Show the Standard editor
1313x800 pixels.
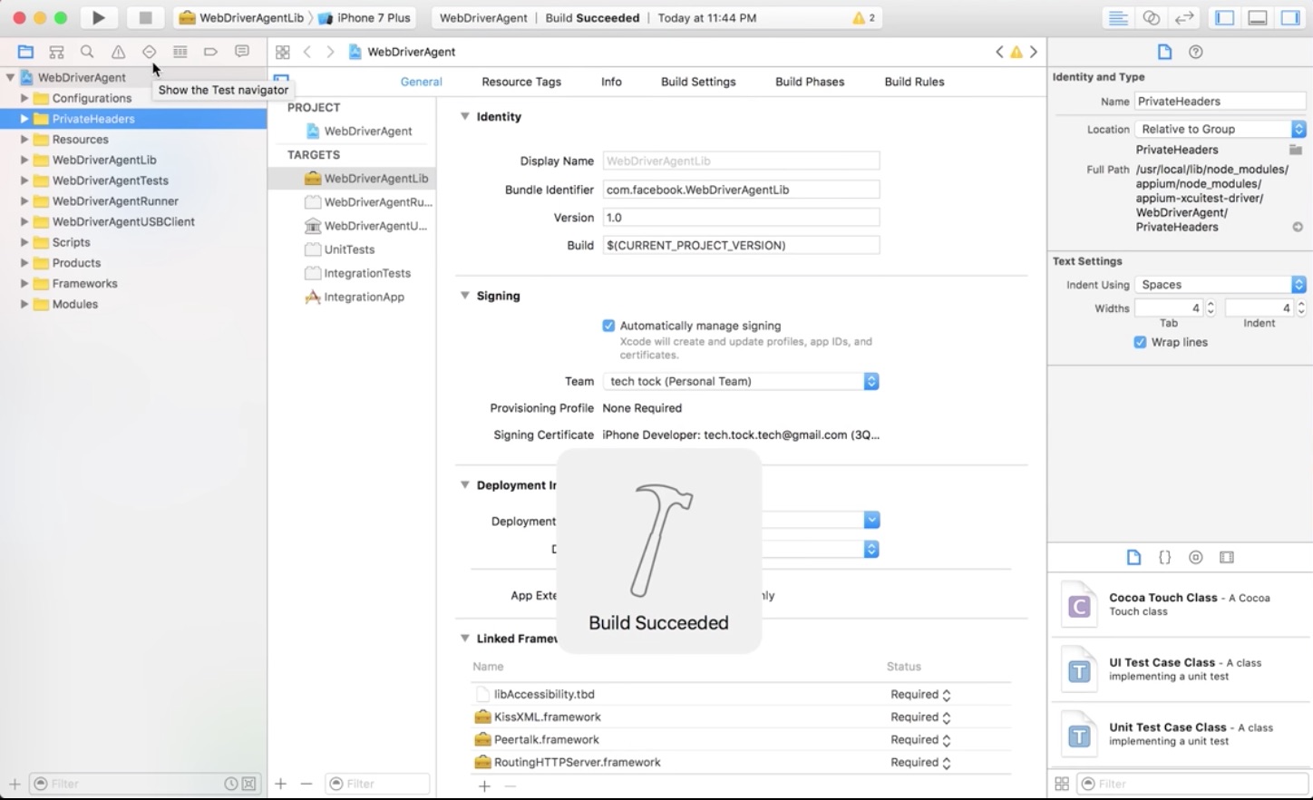click(x=1119, y=18)
